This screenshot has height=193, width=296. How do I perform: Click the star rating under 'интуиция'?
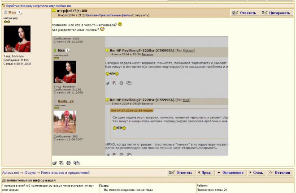pos(7,21)
